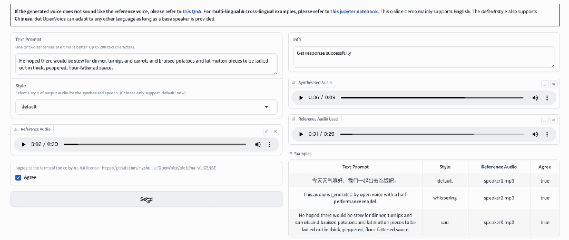The image size is (569, 240).
Task: Click the edit pencil icon on Reference Audio
Action: (267, 131)
